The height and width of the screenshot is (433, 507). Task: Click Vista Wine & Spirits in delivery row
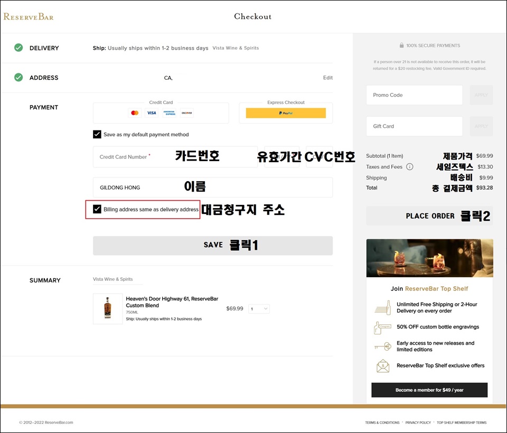(236, 48)
